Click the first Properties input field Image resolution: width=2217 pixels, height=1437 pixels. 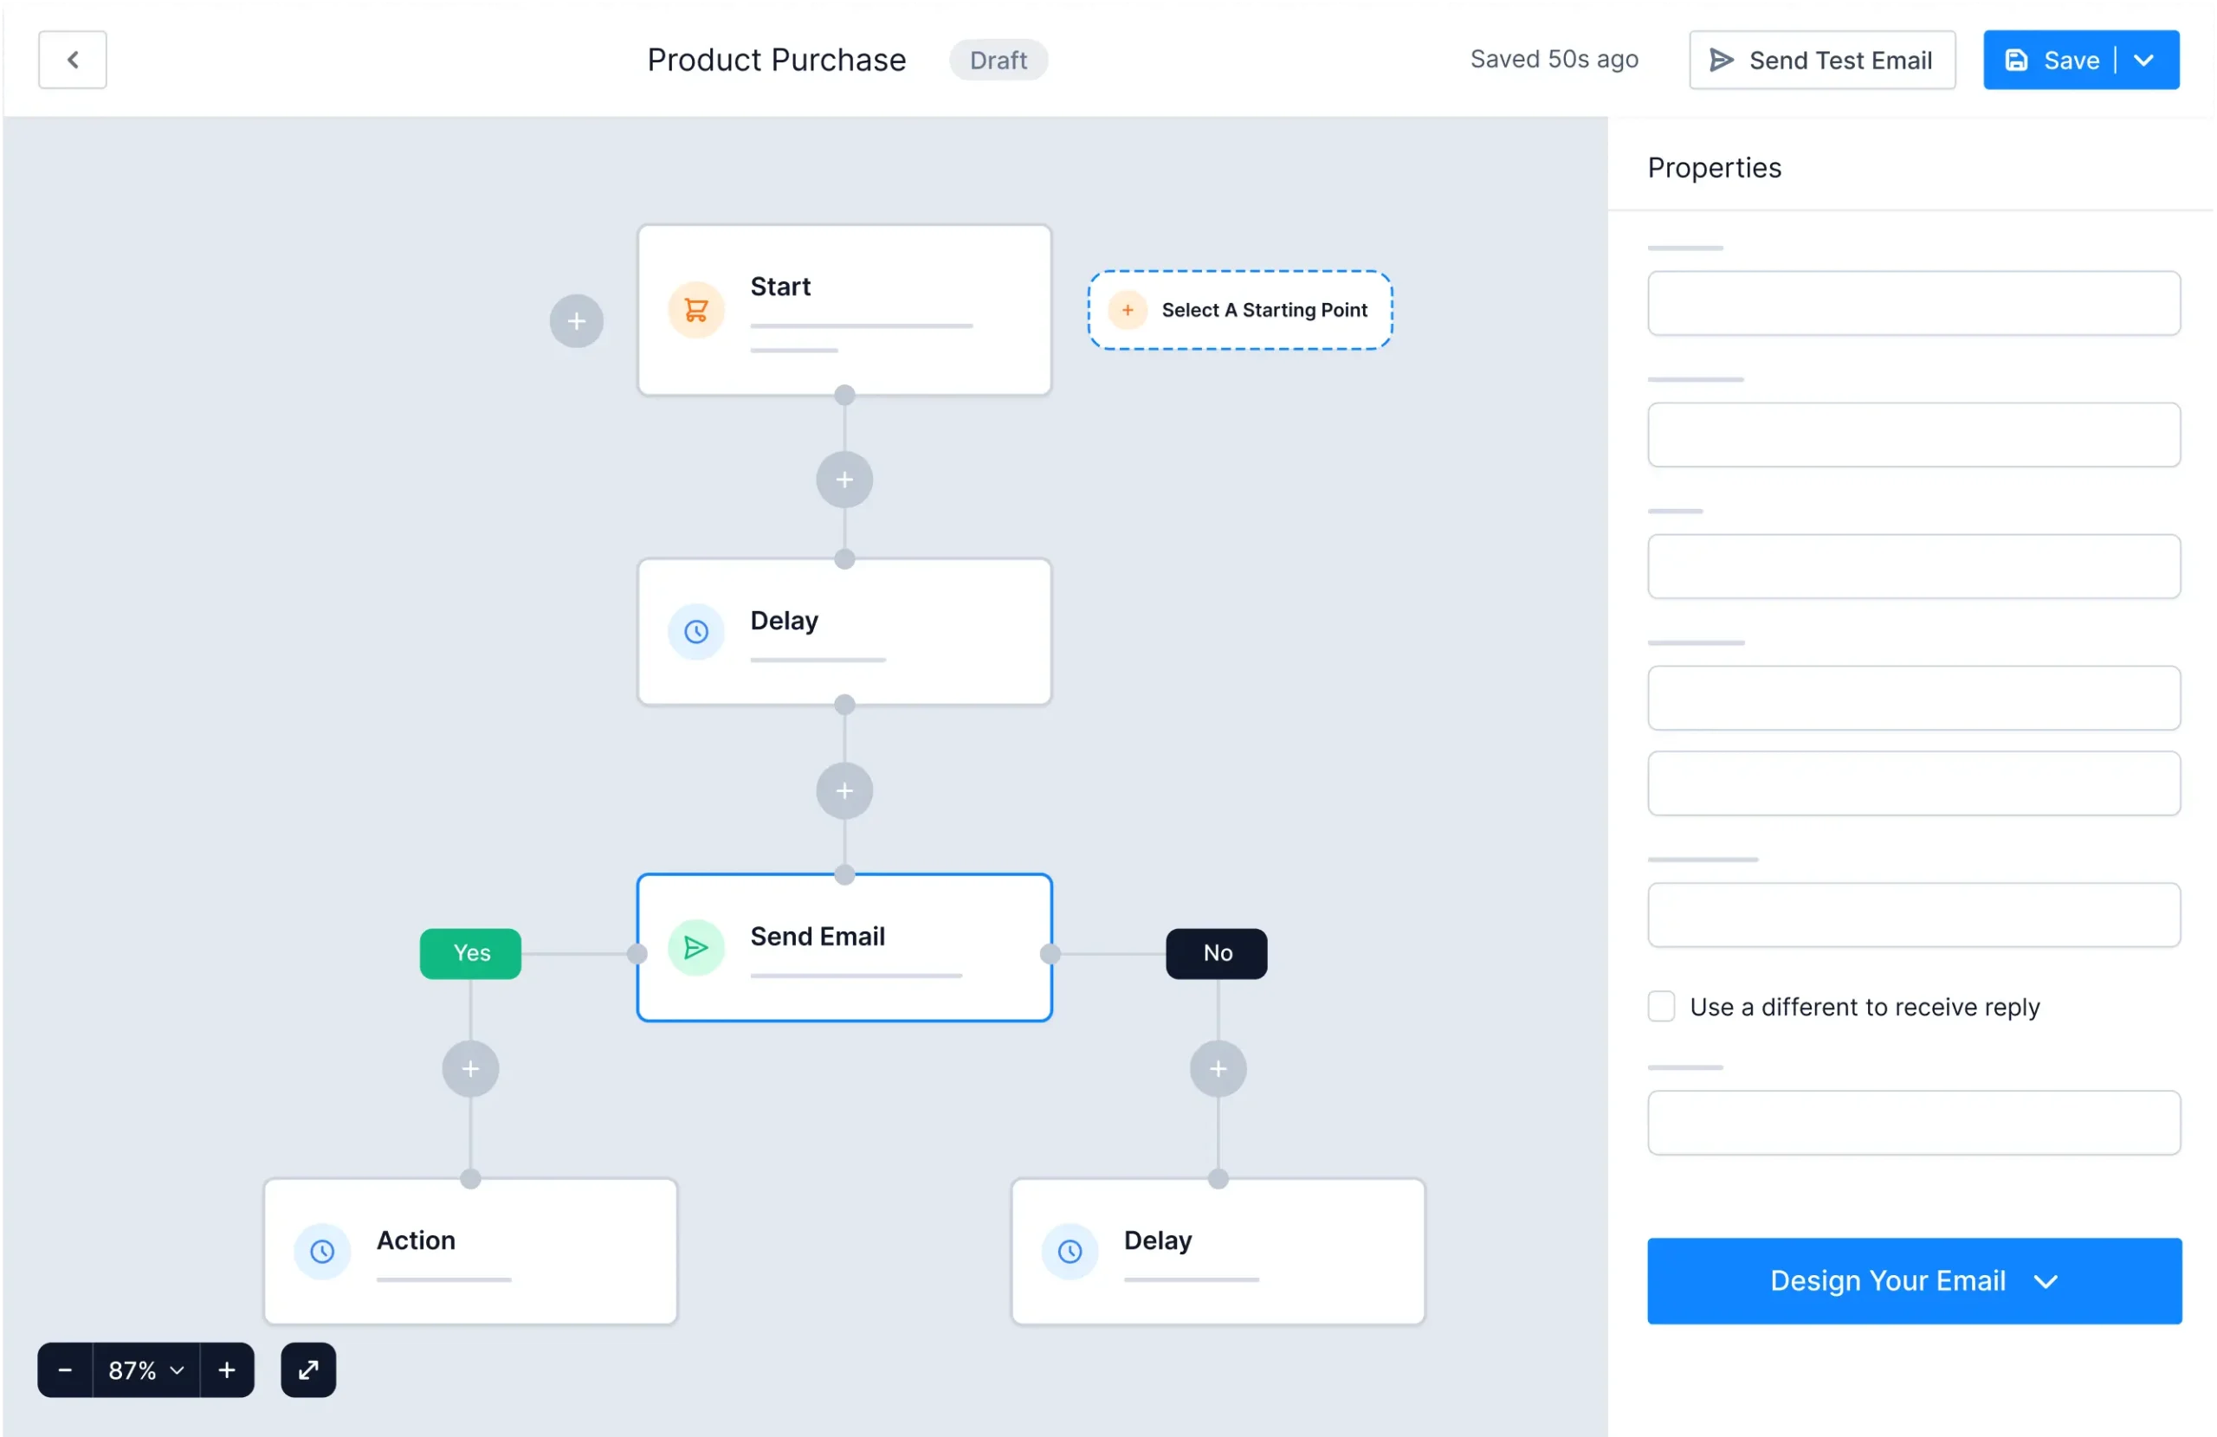pyautogui.click(x=1912, y=303)
